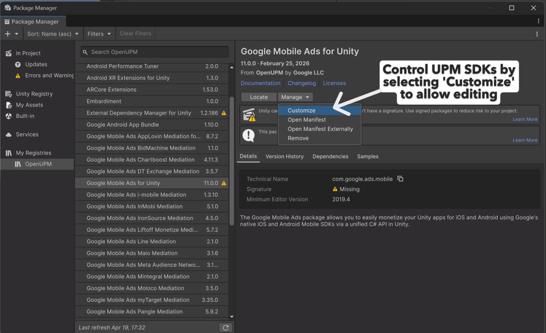Select Unity Registry in sidebar
The height and width of the screenshot is (333, 546).
[37, 94]
